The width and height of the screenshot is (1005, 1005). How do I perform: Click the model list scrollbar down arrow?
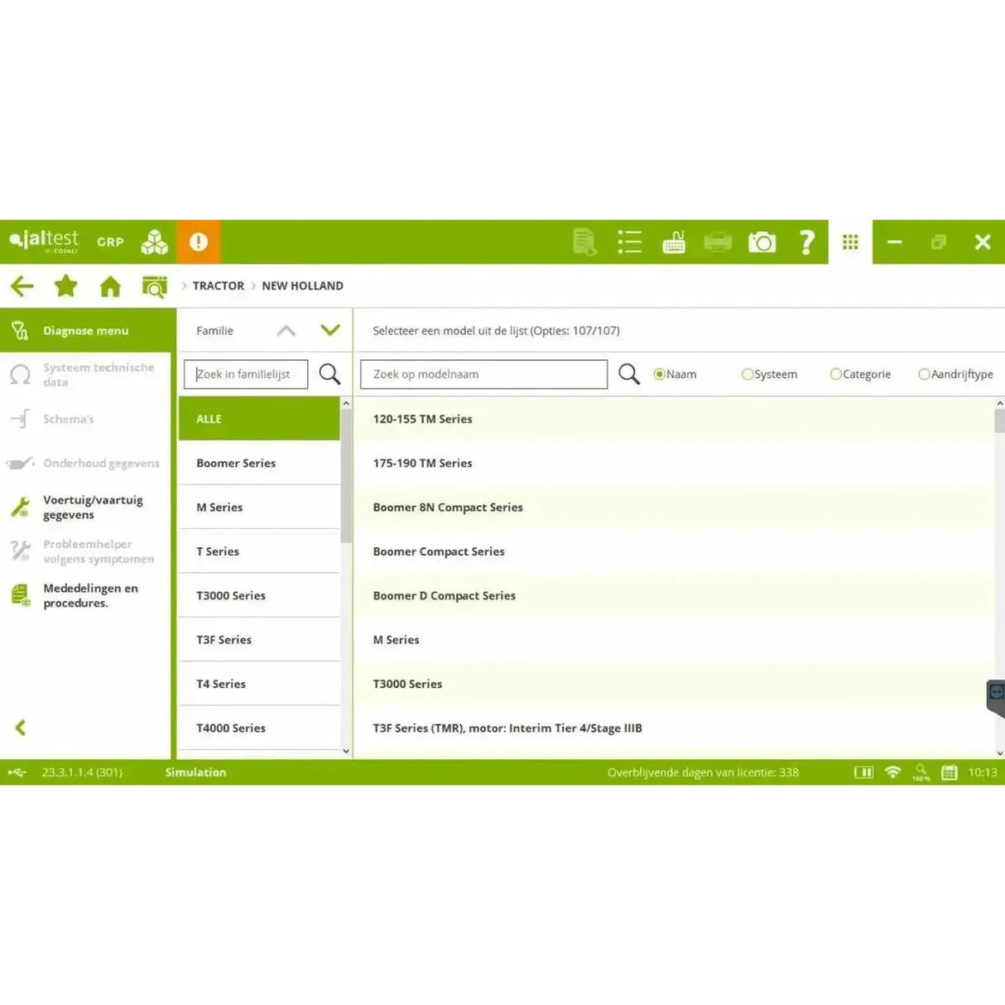(1000, 752)
